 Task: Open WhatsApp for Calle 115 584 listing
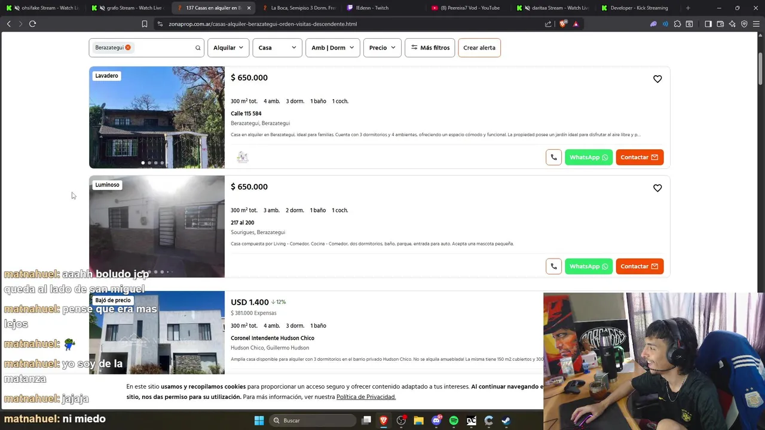(x=589, y=157)
